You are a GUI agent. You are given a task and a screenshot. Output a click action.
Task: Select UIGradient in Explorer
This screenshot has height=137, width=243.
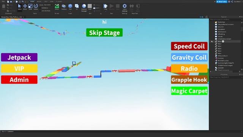[221, 29]
